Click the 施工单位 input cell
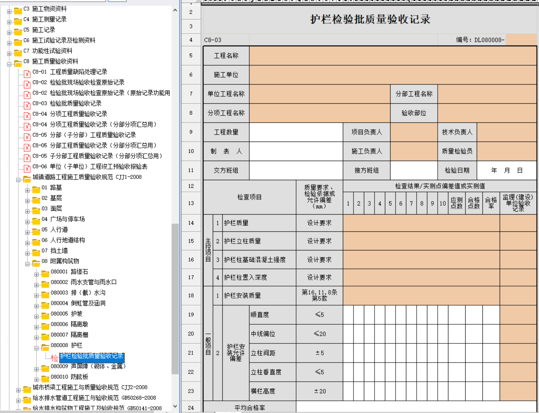Image resolution: width=539 pixels, height=413 pixels. [x=393, y=75]
